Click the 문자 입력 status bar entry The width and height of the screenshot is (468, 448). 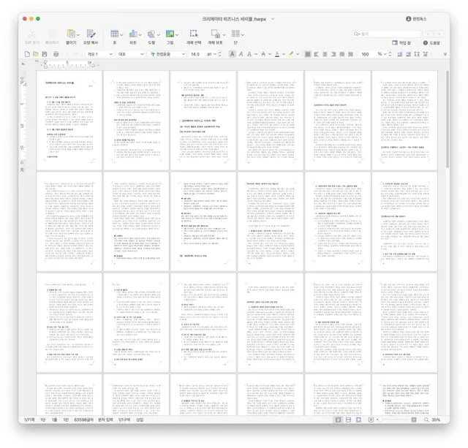(x=105, y=419)
